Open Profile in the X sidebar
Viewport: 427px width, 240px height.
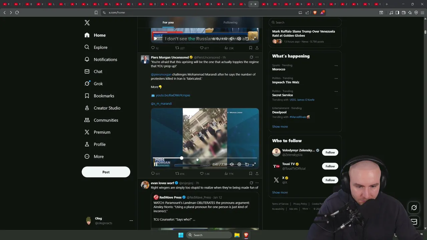click(95, 144)
